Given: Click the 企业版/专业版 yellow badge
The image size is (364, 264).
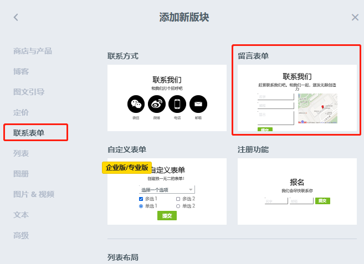Looking at the screenshot, I should tap(127, 168).
